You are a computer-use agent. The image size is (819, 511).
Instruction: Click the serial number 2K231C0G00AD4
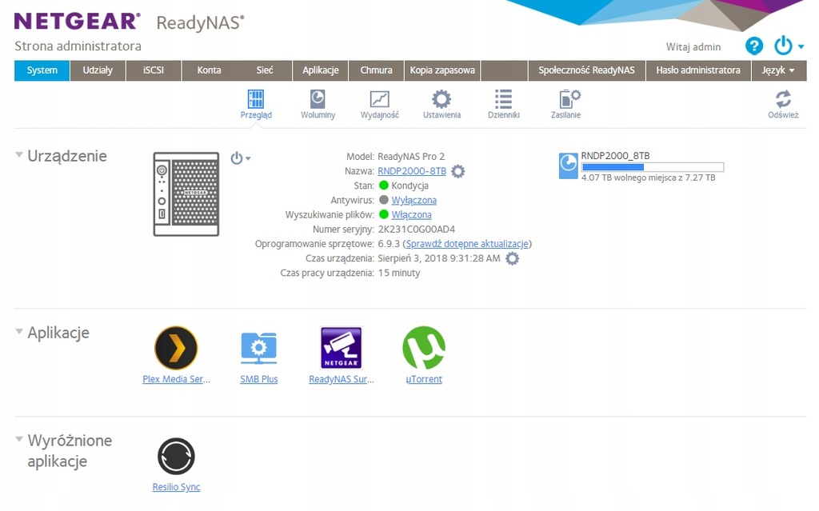(416, 230)
